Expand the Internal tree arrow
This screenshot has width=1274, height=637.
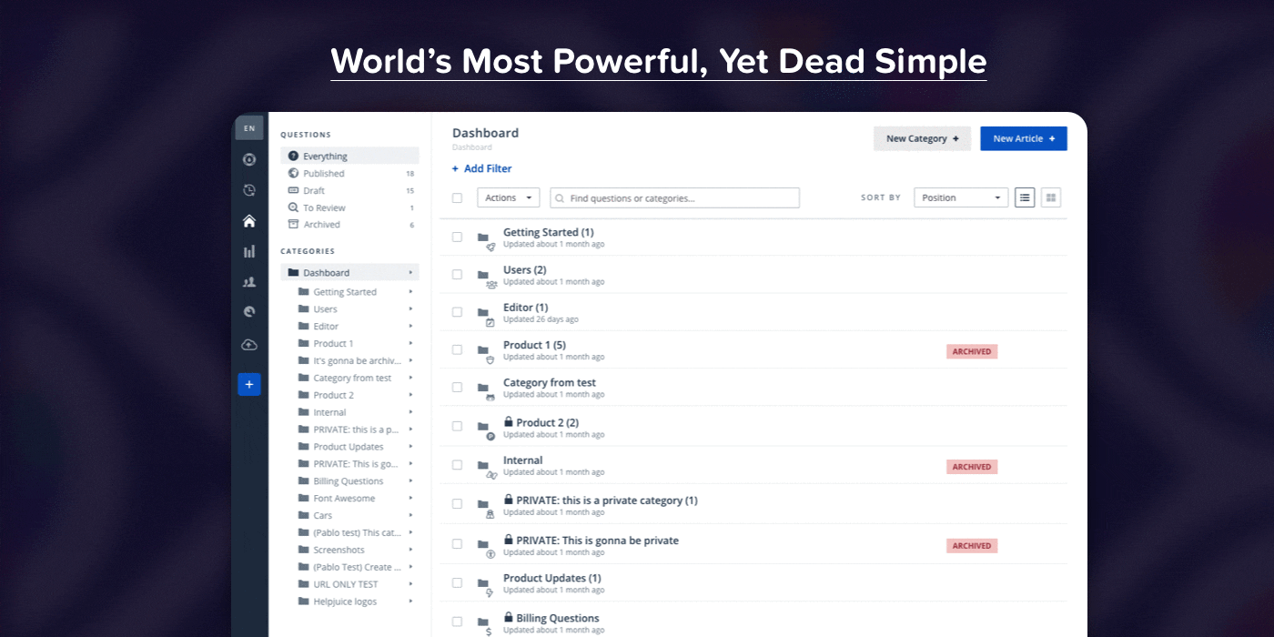tap(410, 412)
